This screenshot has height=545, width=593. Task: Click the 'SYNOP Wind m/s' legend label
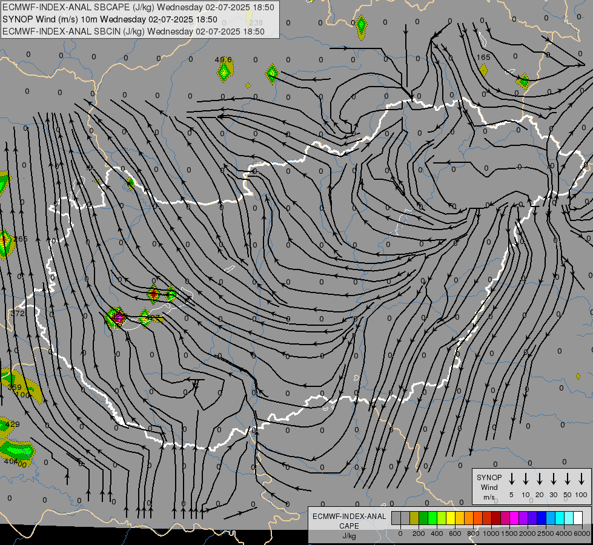click(489, 487)
